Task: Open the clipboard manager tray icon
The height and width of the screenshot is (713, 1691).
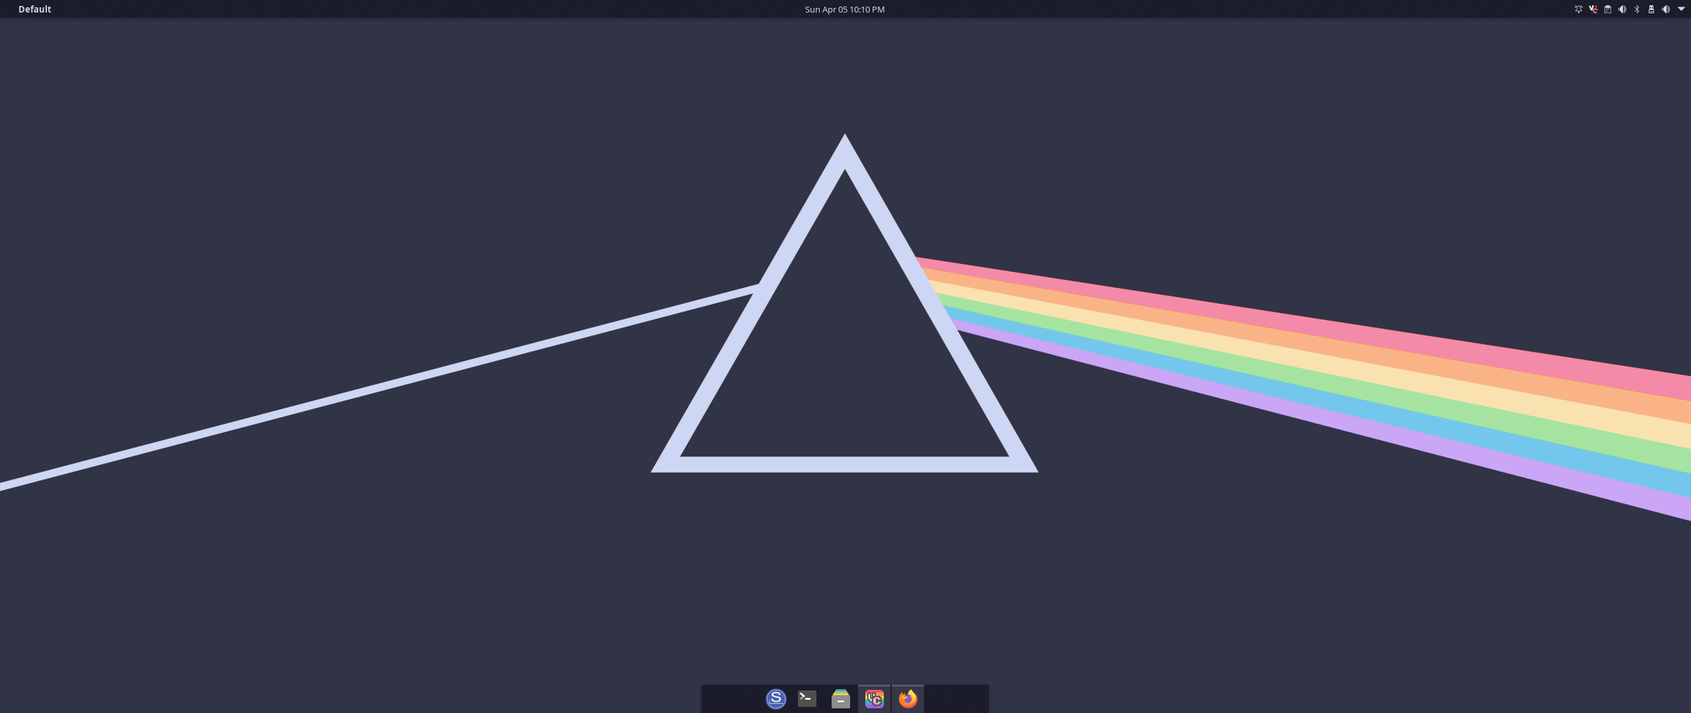Action: pyautogui.click(x=1608, y=9)
